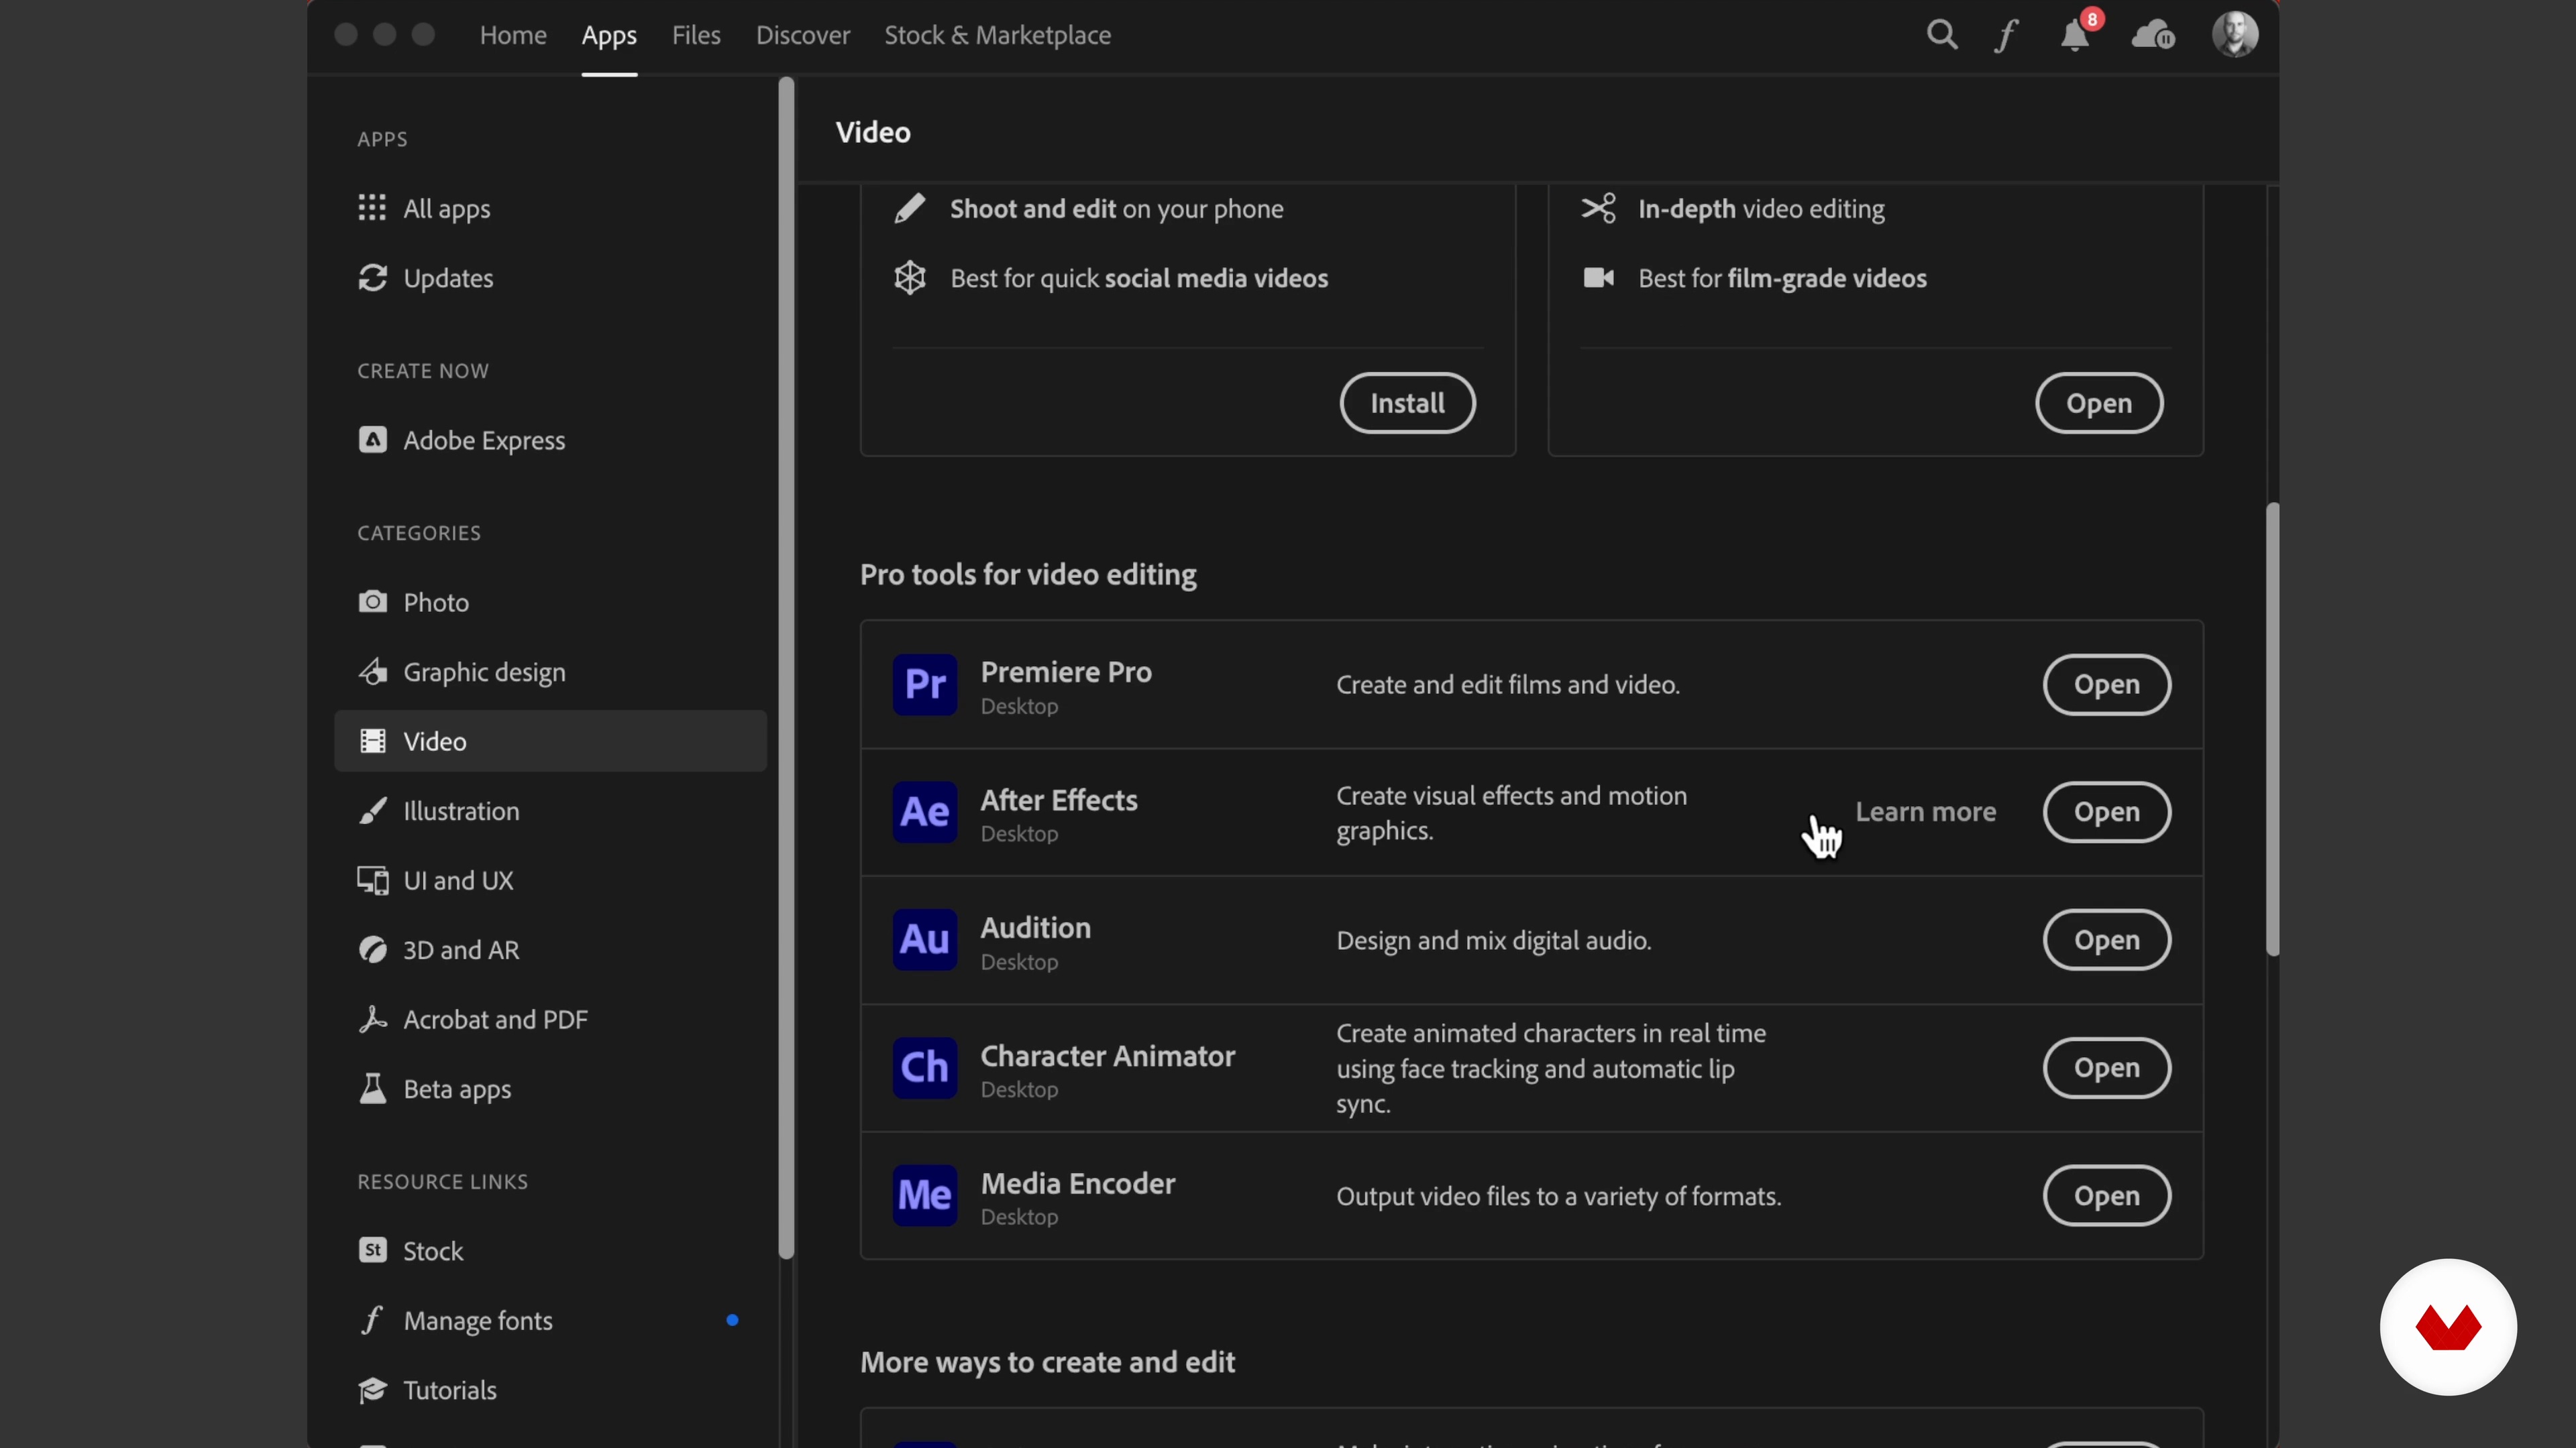Image resolution: width=2576 pixels, height=1448 pixels.
Task: Click the UI and UX devices icon
Action: point(372,880)
